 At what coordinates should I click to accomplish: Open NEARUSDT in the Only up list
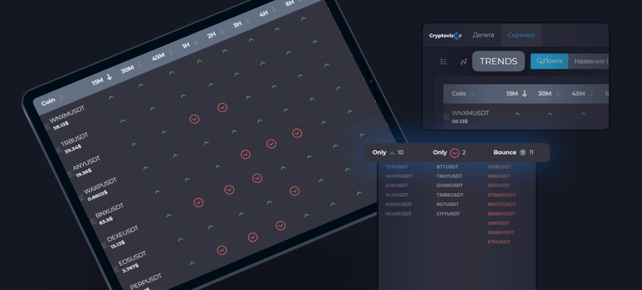[399, 214]
